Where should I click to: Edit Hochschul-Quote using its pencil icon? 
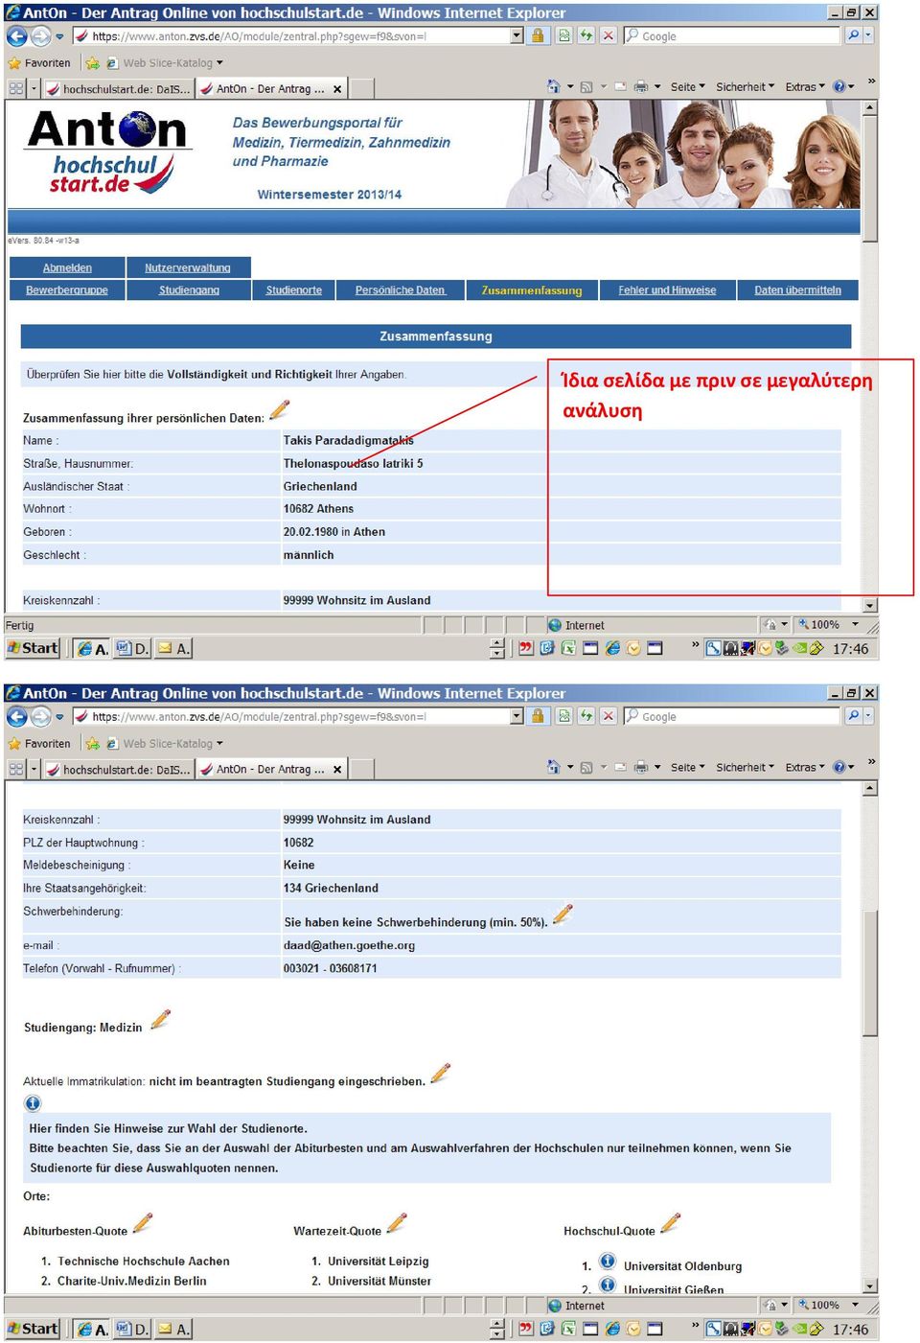pos(671,1222)
